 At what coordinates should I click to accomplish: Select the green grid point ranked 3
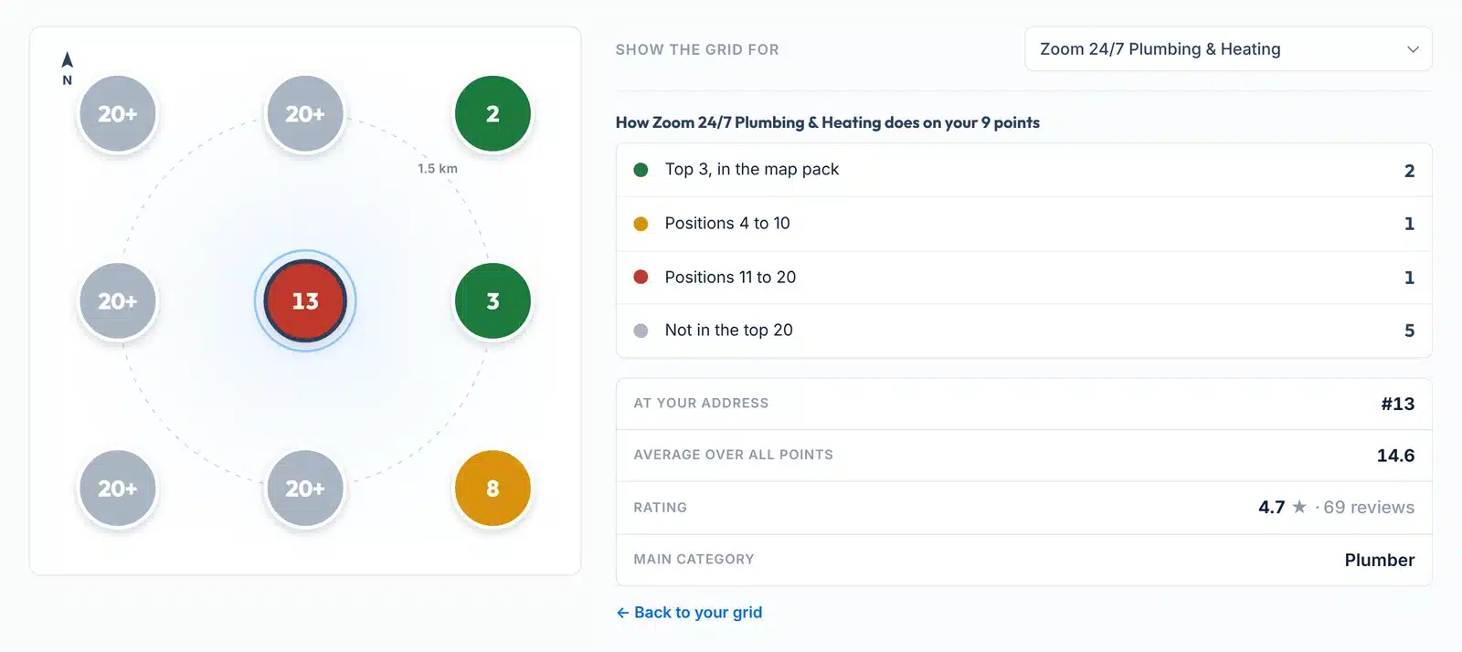click(x=493, y=301)
